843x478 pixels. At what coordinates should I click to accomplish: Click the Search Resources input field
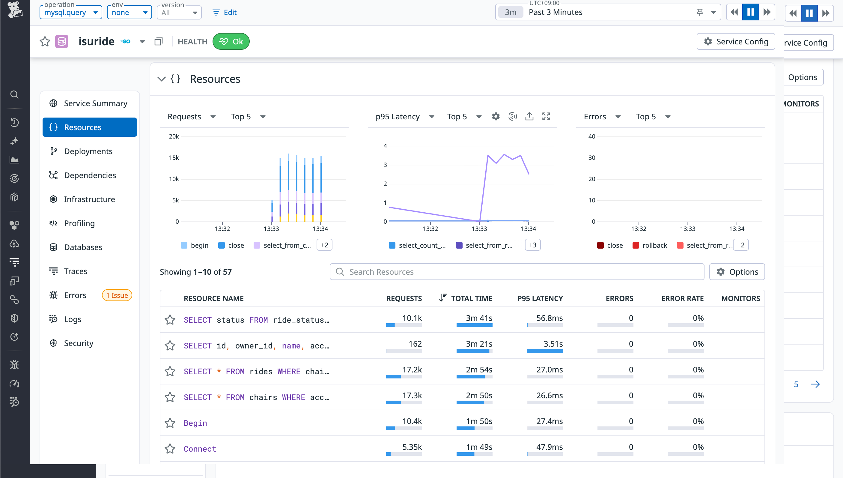click(517, 272)
